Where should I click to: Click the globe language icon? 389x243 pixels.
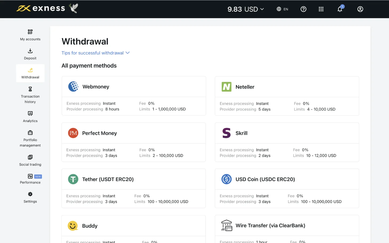coord(279,9)
